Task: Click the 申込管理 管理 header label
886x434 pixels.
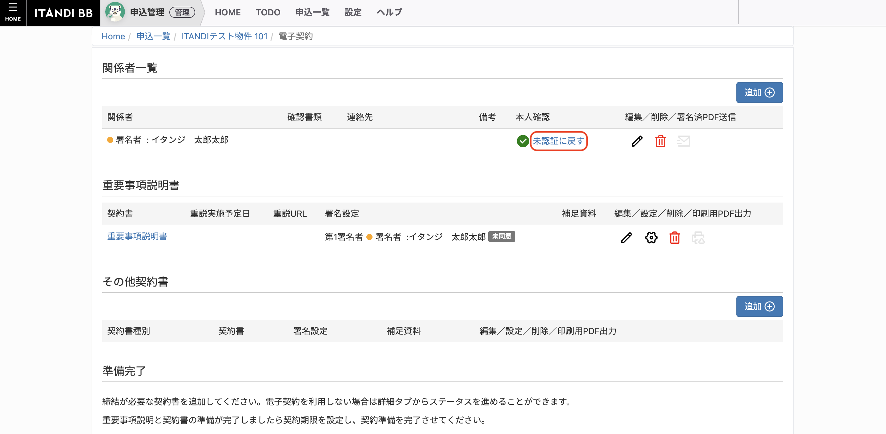Action: (x=162, y=12)
